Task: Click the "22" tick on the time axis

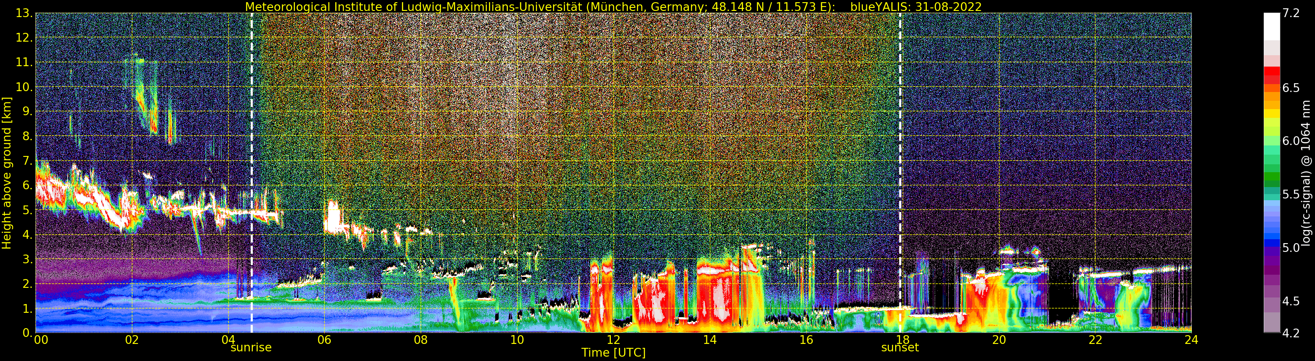Action: pos(1095,340)
